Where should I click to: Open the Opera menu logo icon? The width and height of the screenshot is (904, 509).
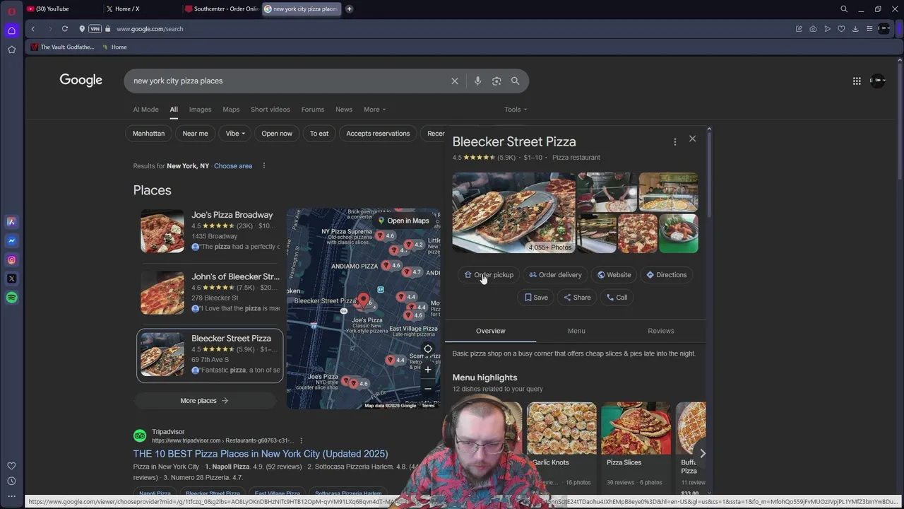pyautogui.click(x=11, y=11)
